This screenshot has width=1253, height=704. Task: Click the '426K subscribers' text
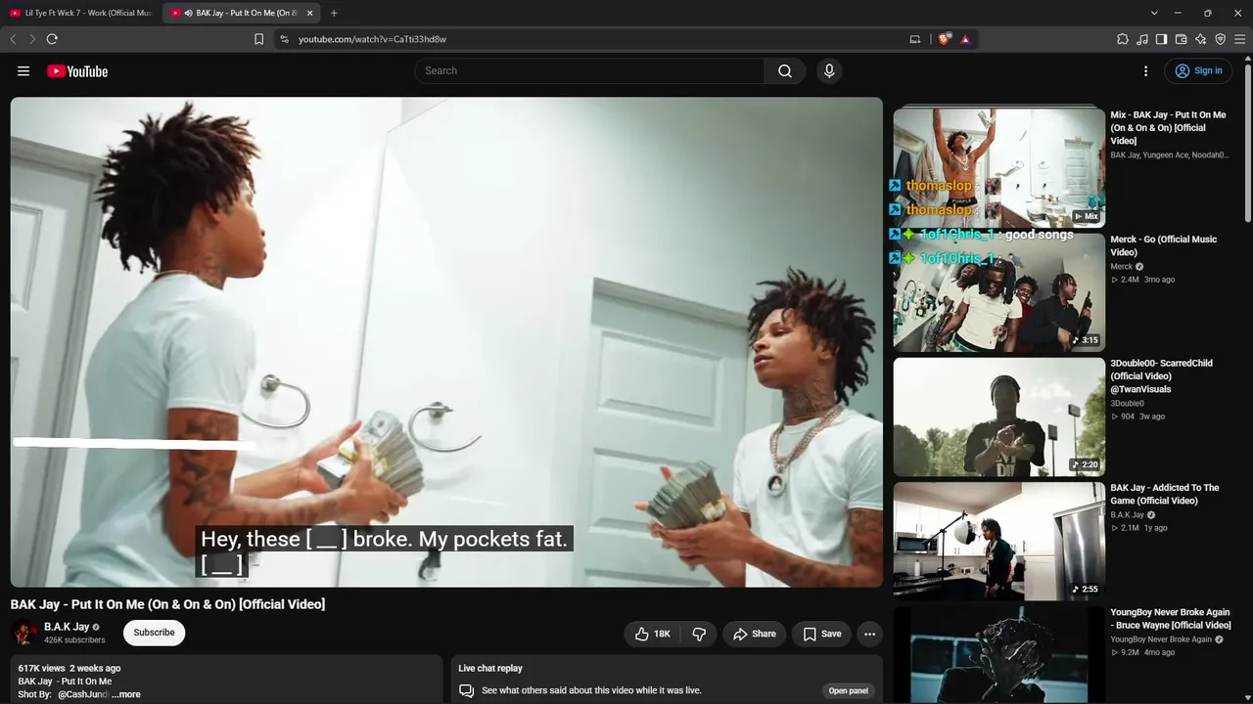74,640
